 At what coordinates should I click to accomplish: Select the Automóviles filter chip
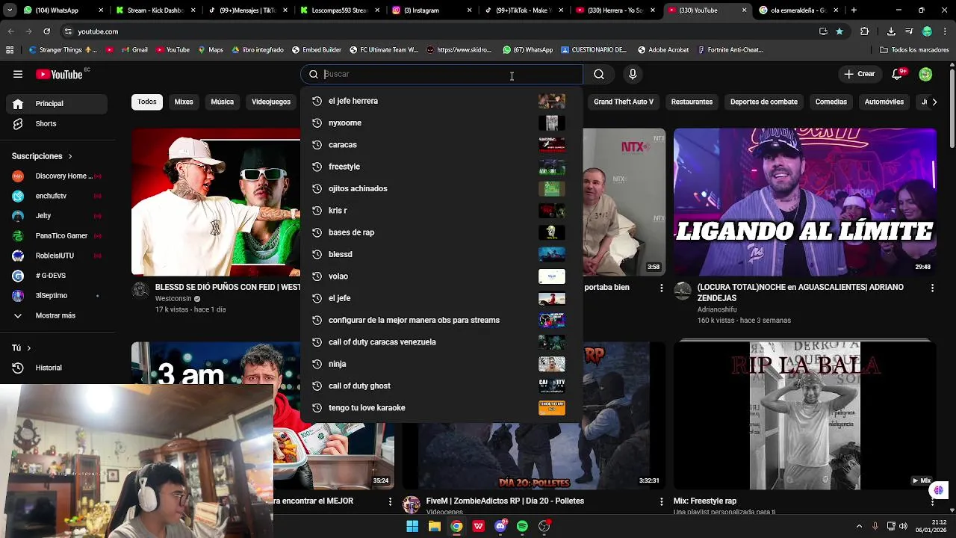click(x=884, y=102)
